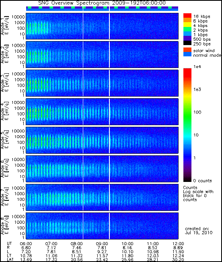Select the Anode 3 spectrogram panel
The height and width of the screenshot is (262, 222).
click(x=102, y=83)
